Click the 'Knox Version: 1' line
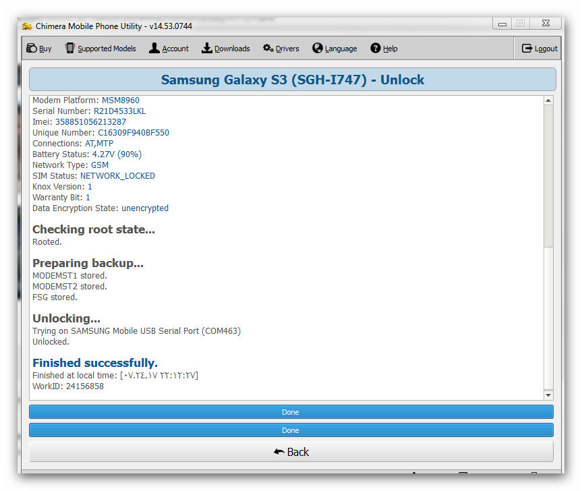This screenshot has width=582, height=491. [x=62, y=187]
